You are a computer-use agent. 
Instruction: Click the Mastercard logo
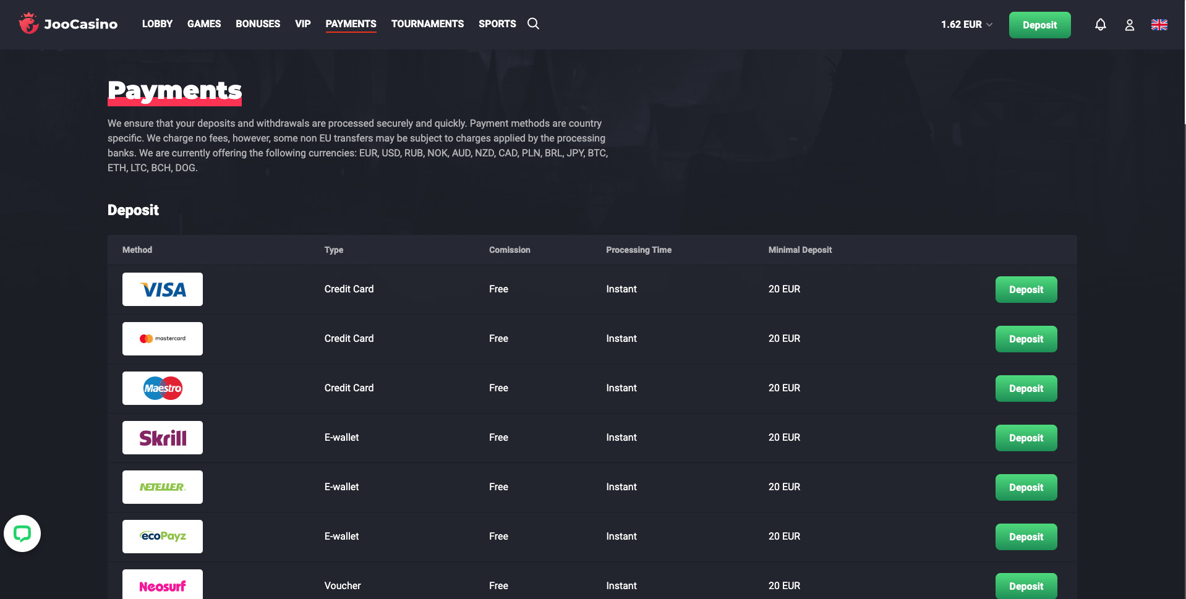163,339
